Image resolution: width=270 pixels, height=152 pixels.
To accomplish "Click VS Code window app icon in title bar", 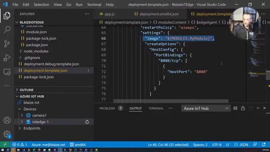I will pos(5,5).
